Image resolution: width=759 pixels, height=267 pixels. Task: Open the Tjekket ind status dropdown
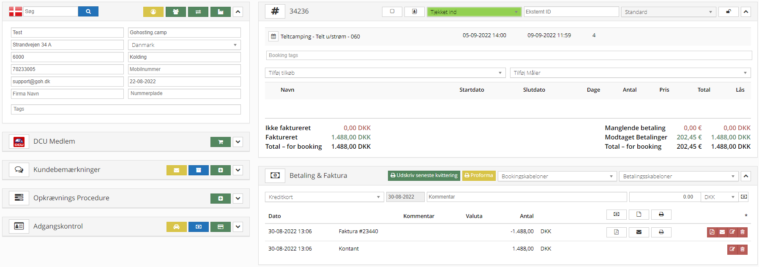pyautogui.click(x=474, y=12)
